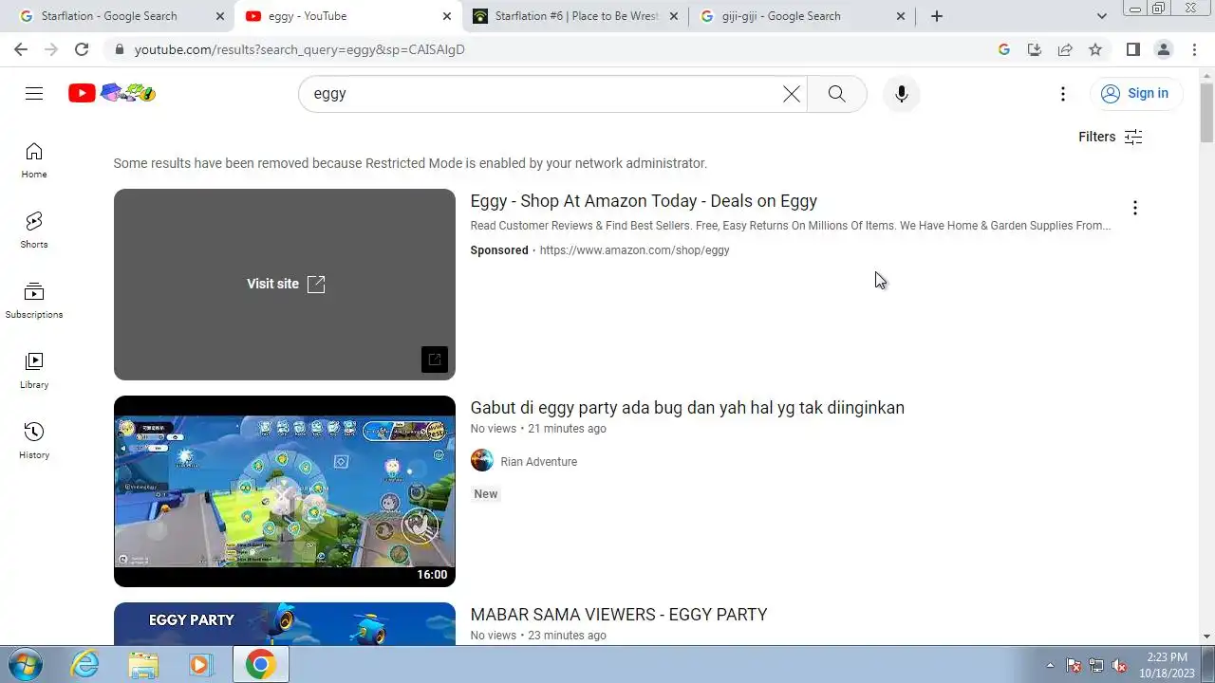Click install app icon in address bar

pyautogui.click(x=1035, y=49)
